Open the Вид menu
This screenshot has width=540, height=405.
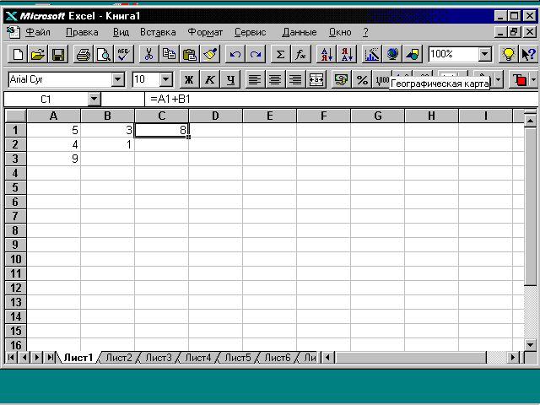(x=121, y=32)
